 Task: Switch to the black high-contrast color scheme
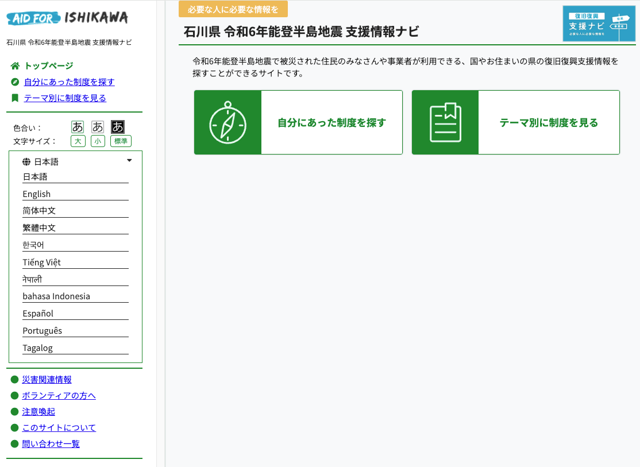(118, 127)
